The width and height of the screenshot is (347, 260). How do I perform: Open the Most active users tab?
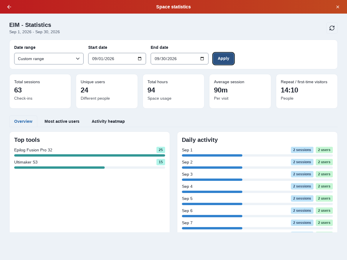[x=62, y=121]
